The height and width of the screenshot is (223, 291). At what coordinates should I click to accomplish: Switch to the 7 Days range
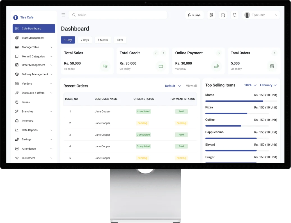point(85,40)
